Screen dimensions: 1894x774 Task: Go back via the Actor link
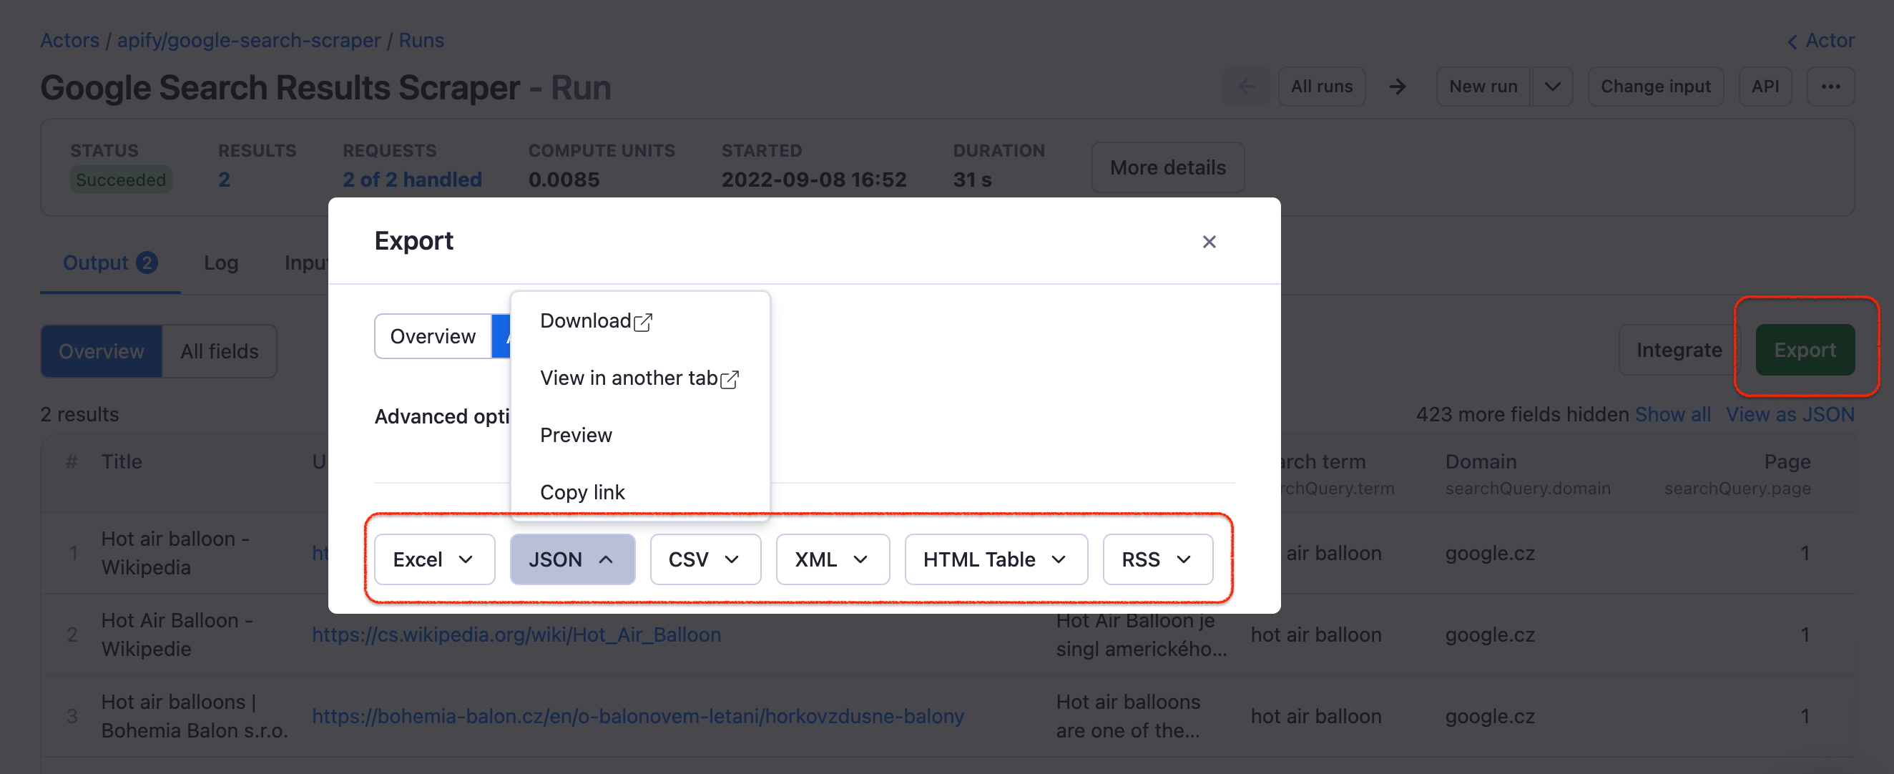pos(1820,41)
